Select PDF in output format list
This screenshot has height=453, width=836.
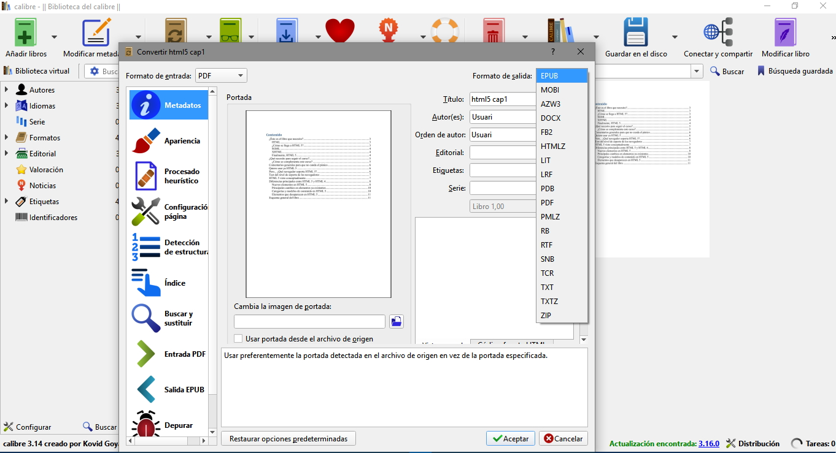[x=562, y=203]
